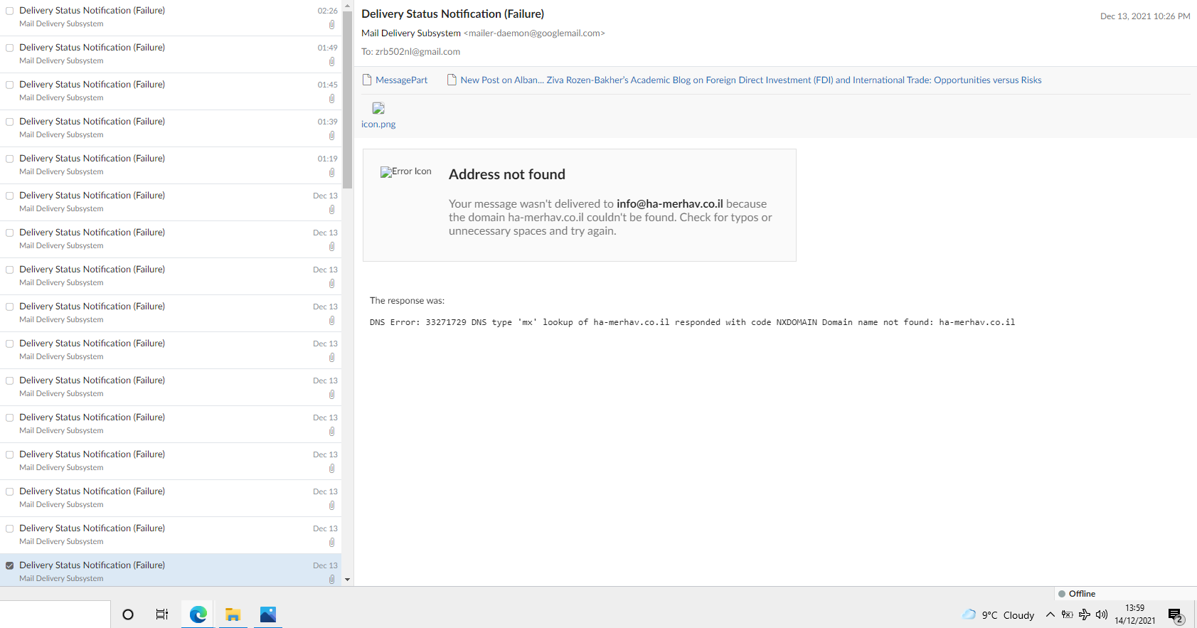Screen dimensions: 1197x628
Task: Click attachment paperclip on the 01:49 email
Action: pos(331,62)
